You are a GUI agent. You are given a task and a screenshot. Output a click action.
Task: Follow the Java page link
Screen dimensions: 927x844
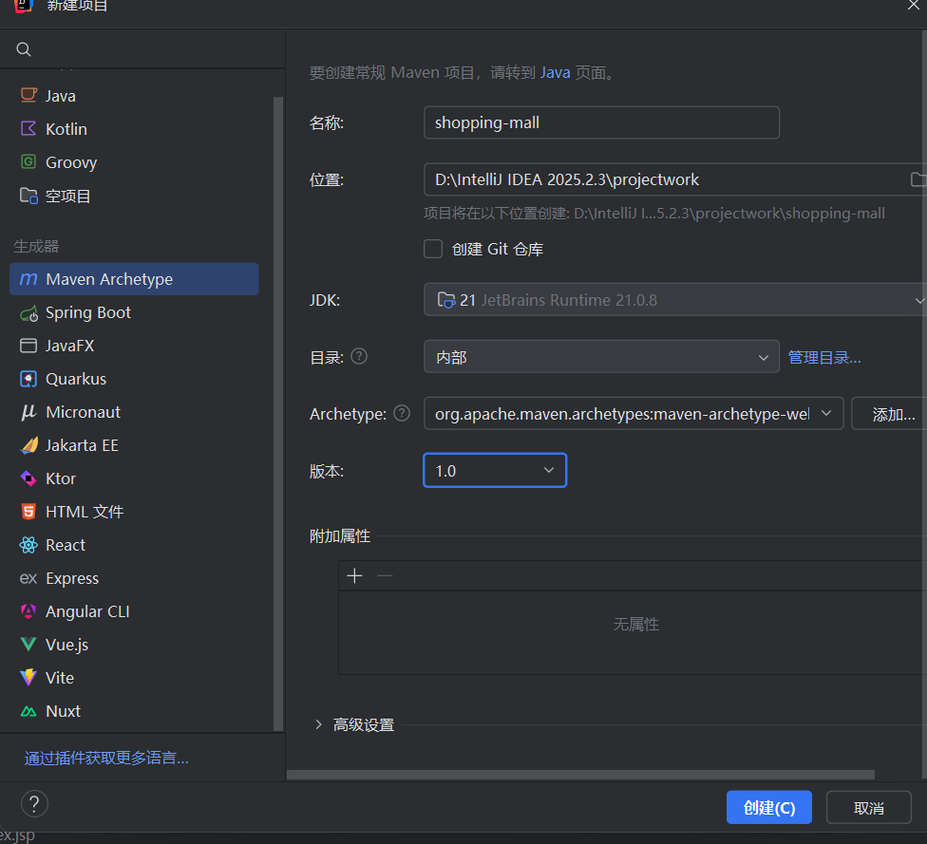[x=555, y=72]
